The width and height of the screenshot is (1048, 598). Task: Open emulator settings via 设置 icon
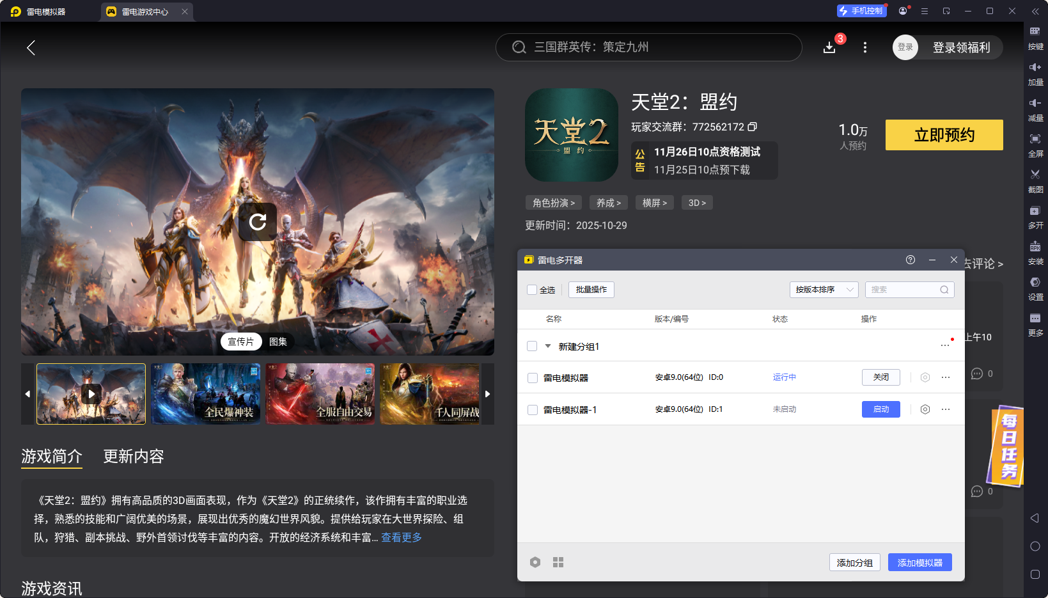click(x=1036, y=288)
